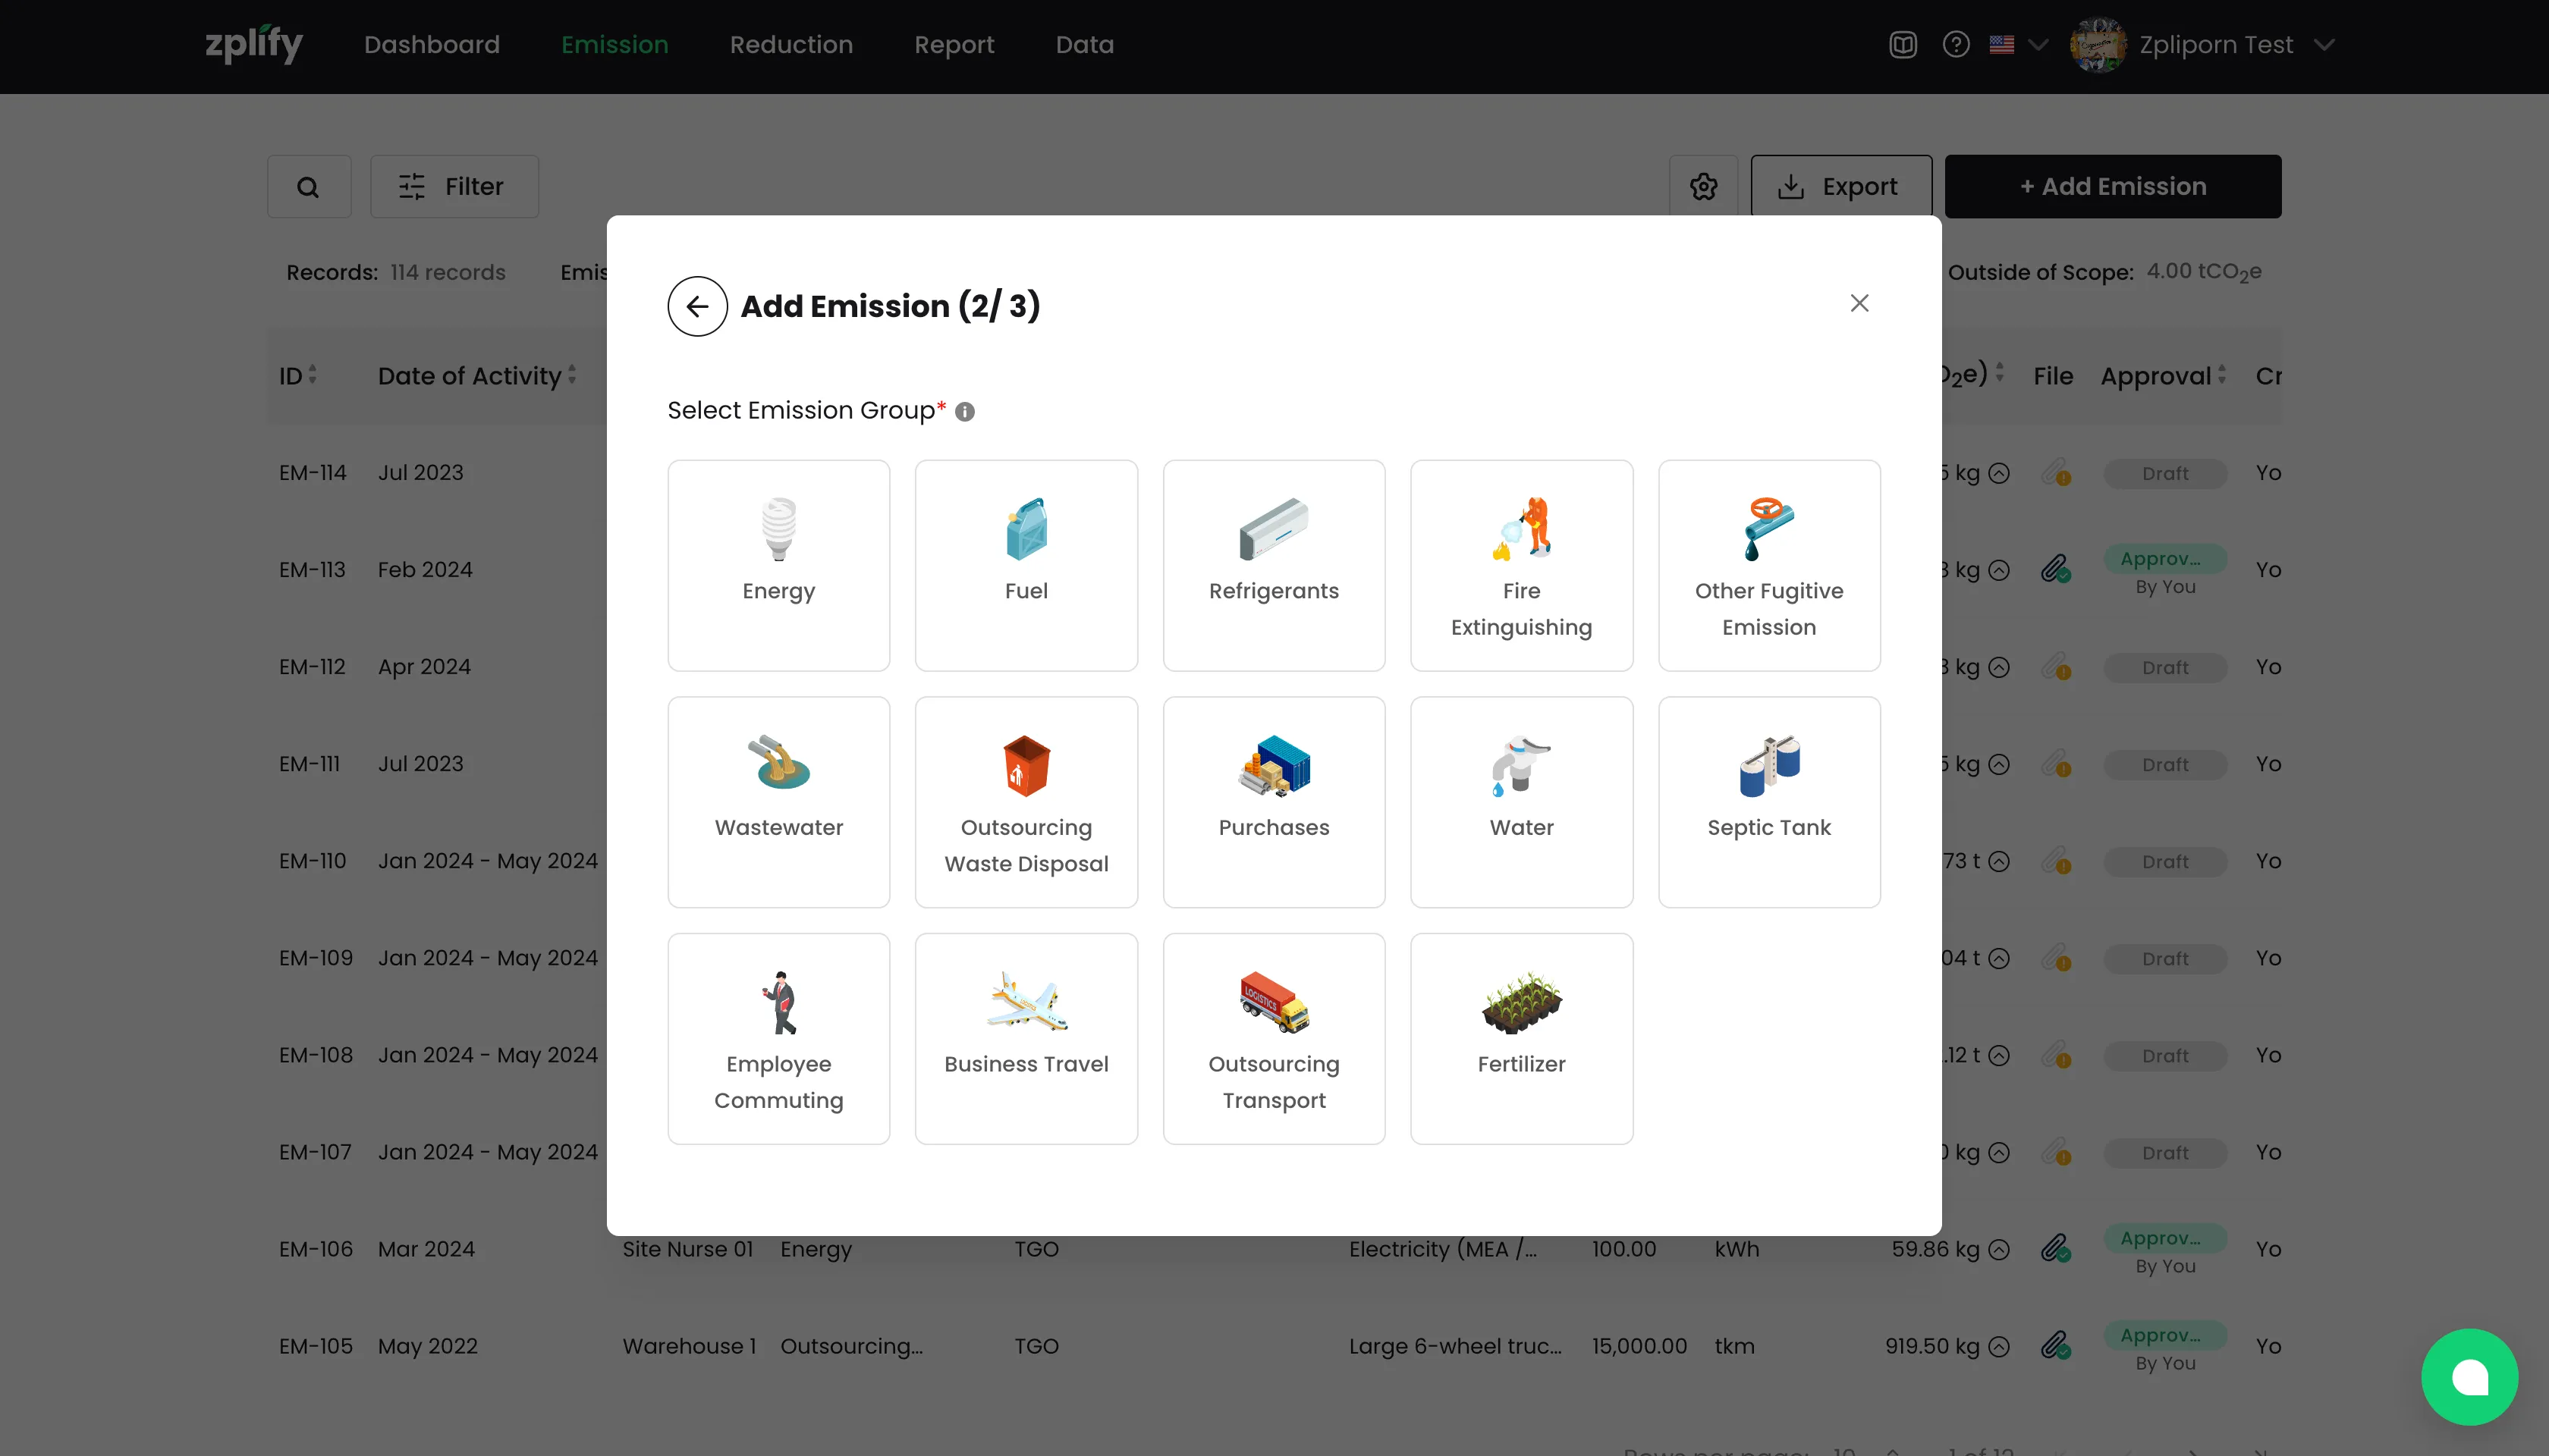Expand emission details for EM-106 row
Image resolution: width=2549 pixels, height=1456 pixels.
(1999, 1249)
